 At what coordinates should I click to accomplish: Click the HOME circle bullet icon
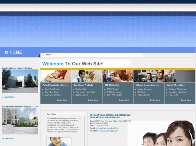click(x=6, y=52)
